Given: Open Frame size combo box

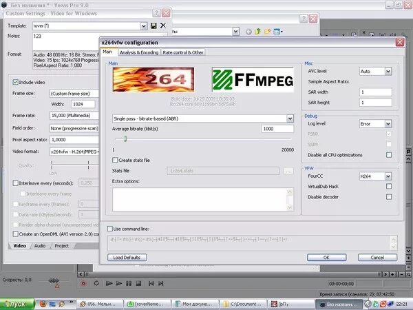Looking at the screenshot, I should pyautogui.click(x=74, y=94).
